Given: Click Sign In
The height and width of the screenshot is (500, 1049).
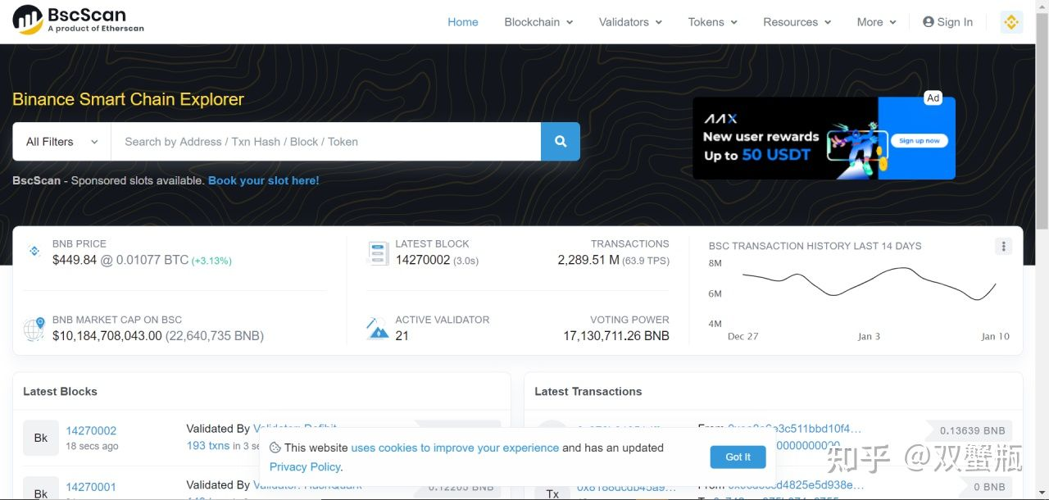Looking at the screenshot, I should tap(948, 22).
